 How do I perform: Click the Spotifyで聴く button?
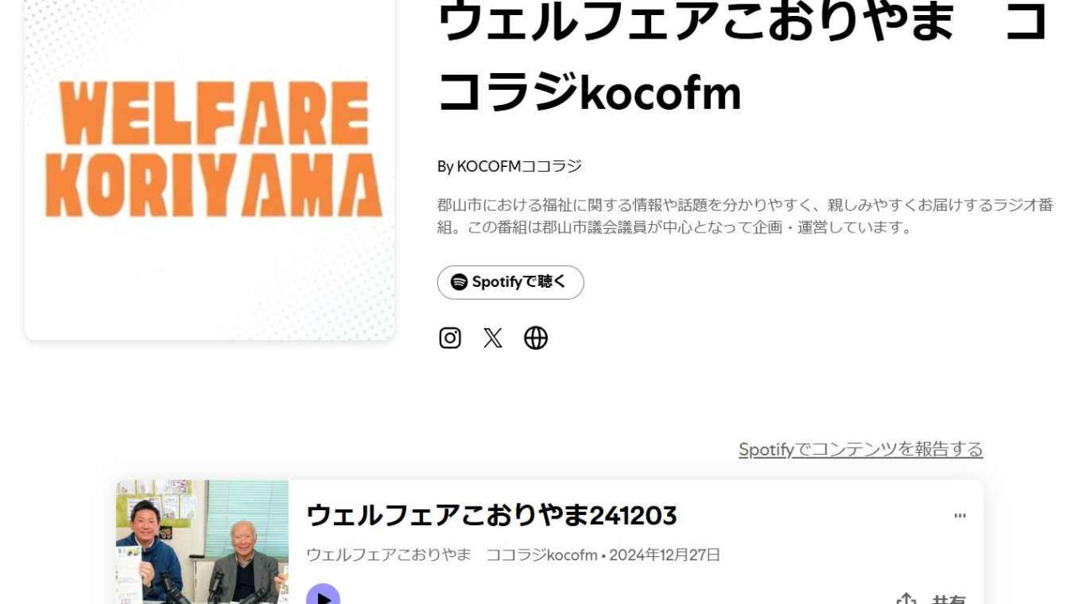click(510, 283)
